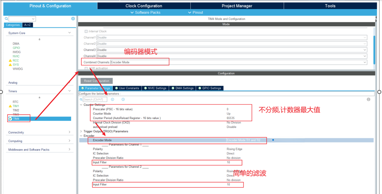This screenshot has height=194, width=382.
Task: Toggle the Internal Clock checkbox
Action: pyautogui.click(x=86, y=31)
